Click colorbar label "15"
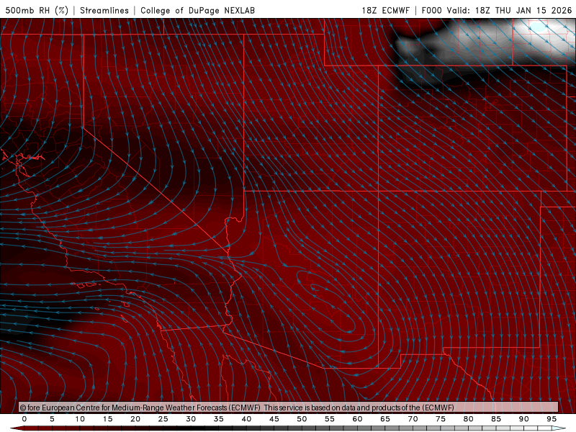Viewport: 576px width, 432px height. click(107, 419)
